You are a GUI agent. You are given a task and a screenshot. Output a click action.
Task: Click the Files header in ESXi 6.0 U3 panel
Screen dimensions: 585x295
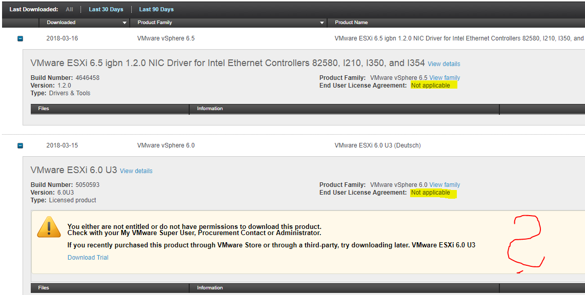(x=44, y=287)
